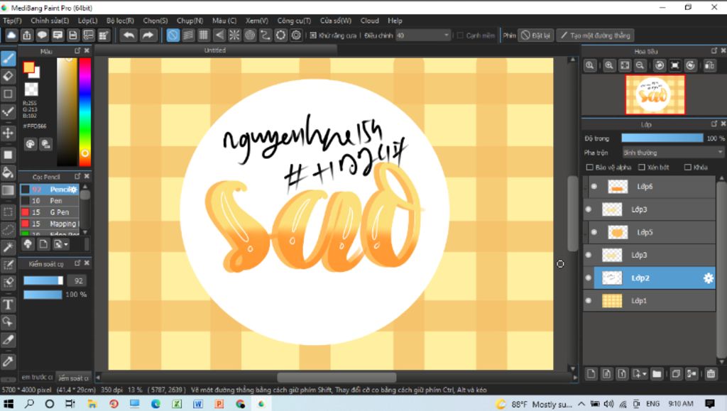The width and height of the screenshot is (727, 411).
Task: Activate the rectangular Select tool
Action: [9, 212]
